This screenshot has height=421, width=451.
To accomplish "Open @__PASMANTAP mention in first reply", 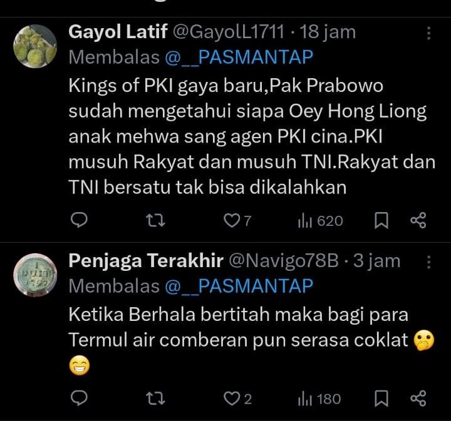I will tap(238, 58).
